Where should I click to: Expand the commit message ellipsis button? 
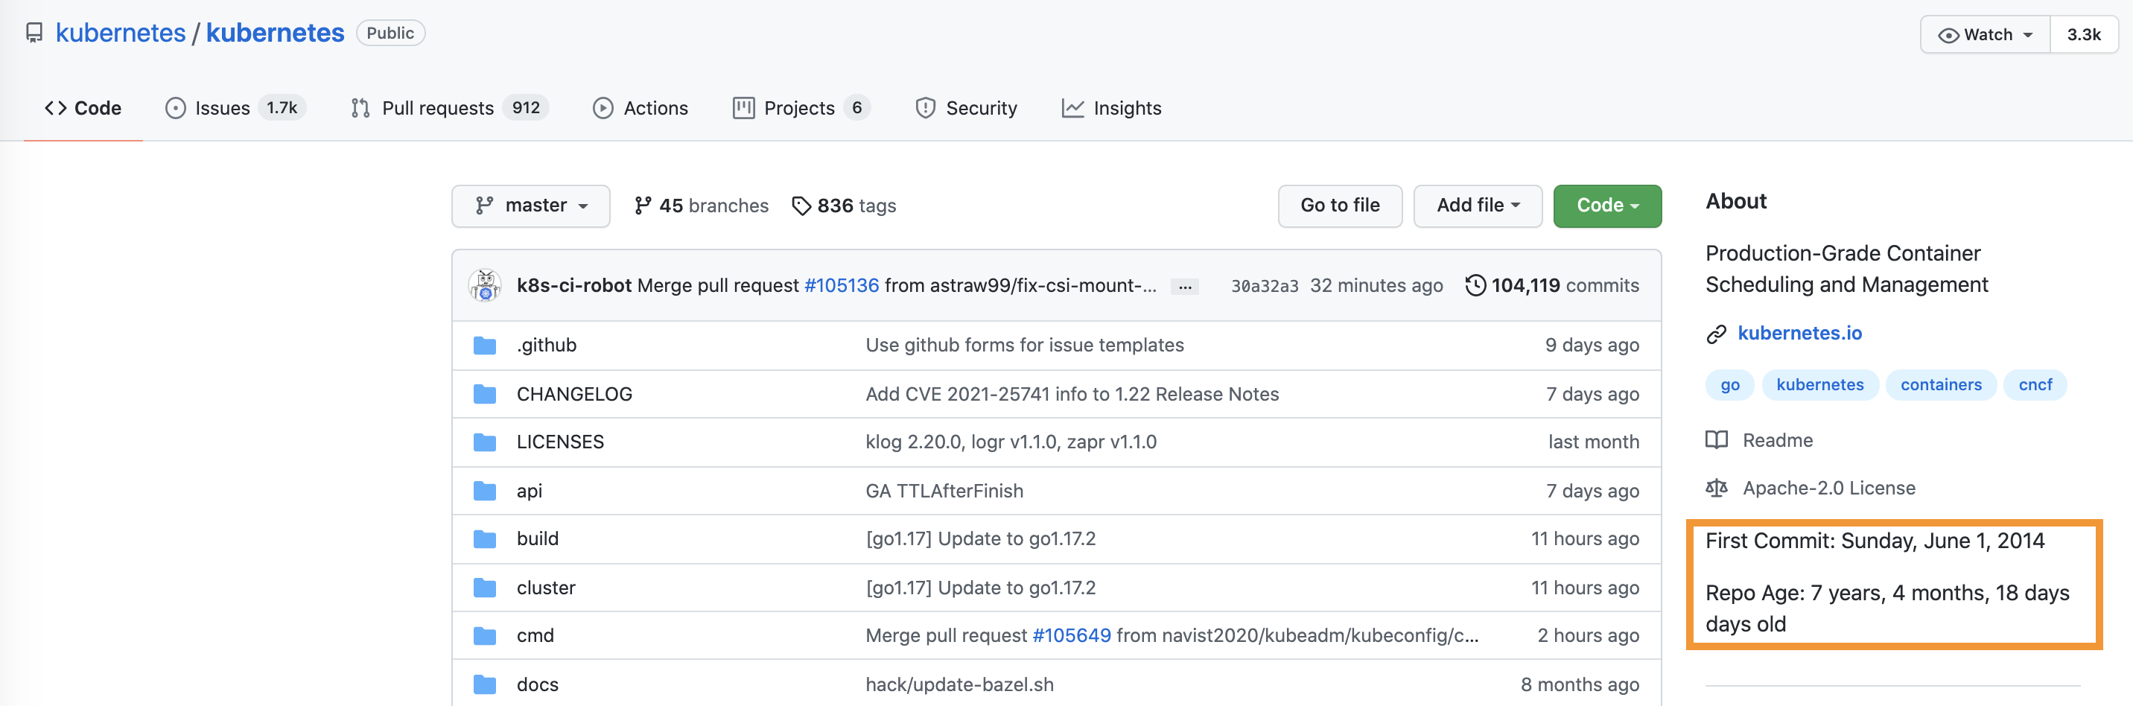coord(1185,287)
